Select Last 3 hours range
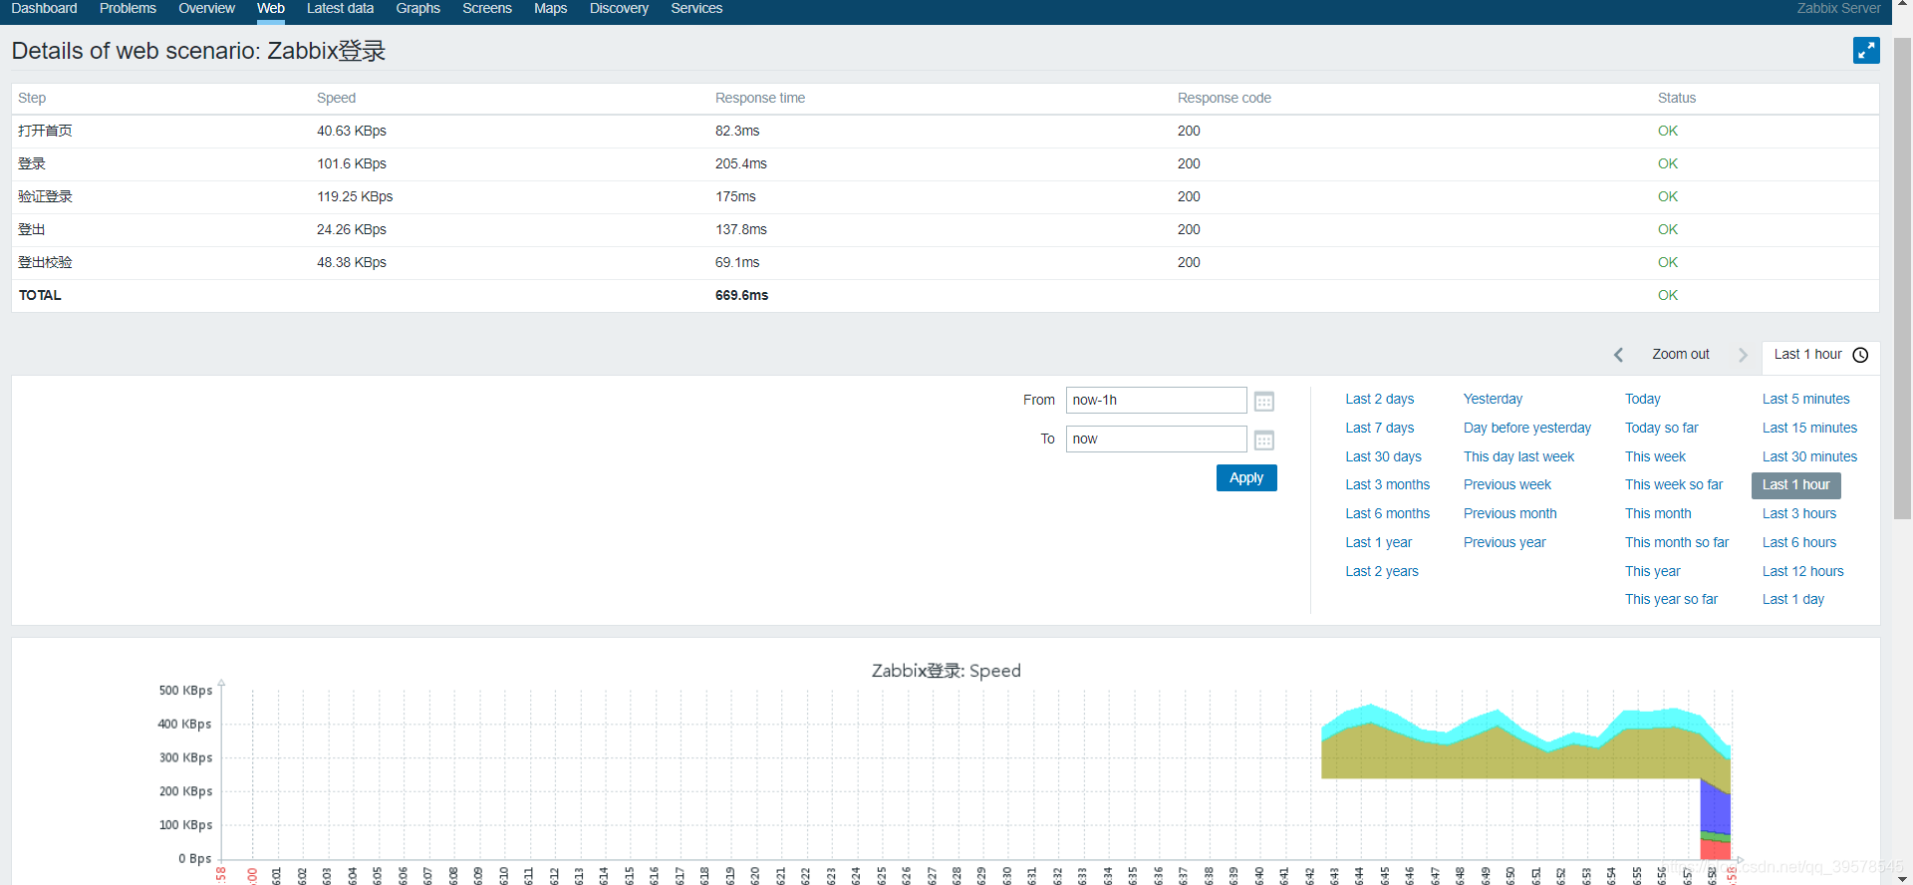 [1799, 514]
